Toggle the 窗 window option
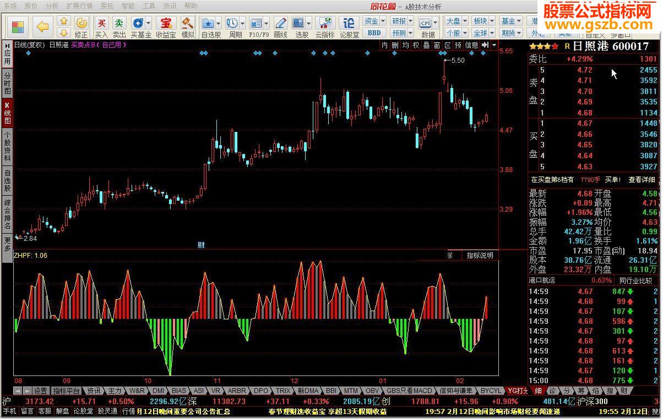Image resolution: width=663 pixels, height=420 pixels. pos(437,45)
